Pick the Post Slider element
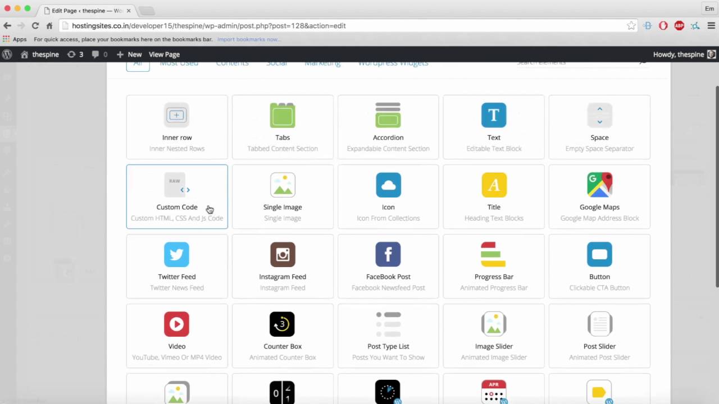Screen dimensions: 719x404 (599, 336)
